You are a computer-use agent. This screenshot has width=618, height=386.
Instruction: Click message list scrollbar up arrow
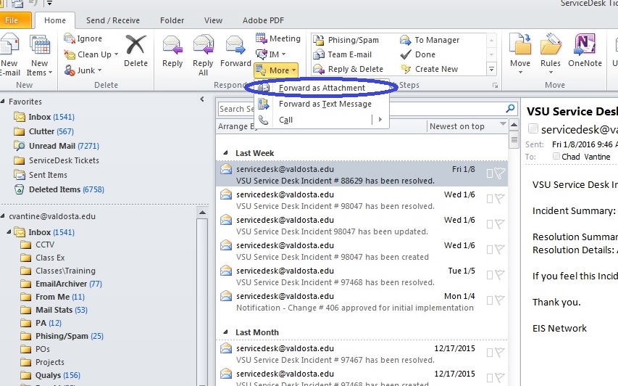[514, 126]
